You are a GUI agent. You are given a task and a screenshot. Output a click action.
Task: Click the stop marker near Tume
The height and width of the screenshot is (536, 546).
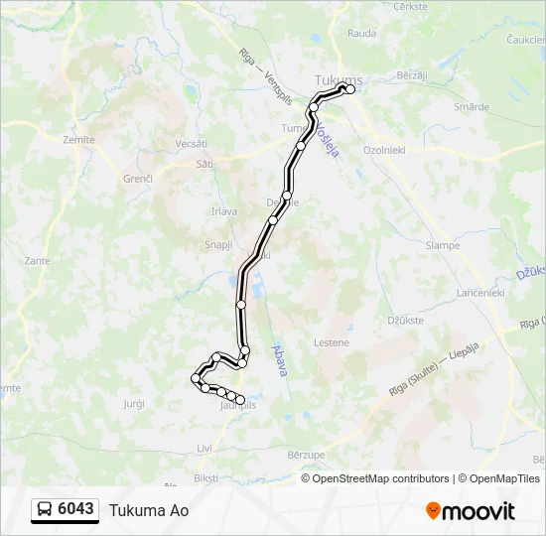[301, 146]
